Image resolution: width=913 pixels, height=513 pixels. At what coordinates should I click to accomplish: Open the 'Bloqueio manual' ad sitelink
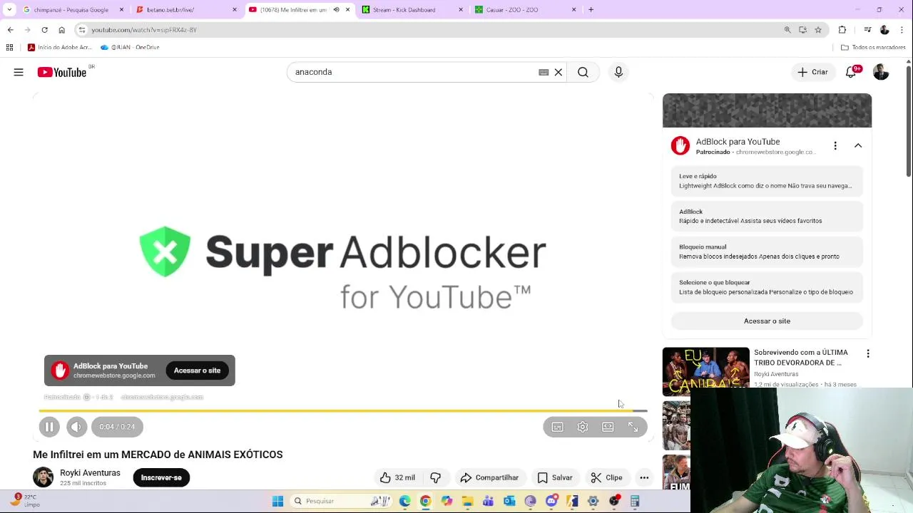point(767,252)
